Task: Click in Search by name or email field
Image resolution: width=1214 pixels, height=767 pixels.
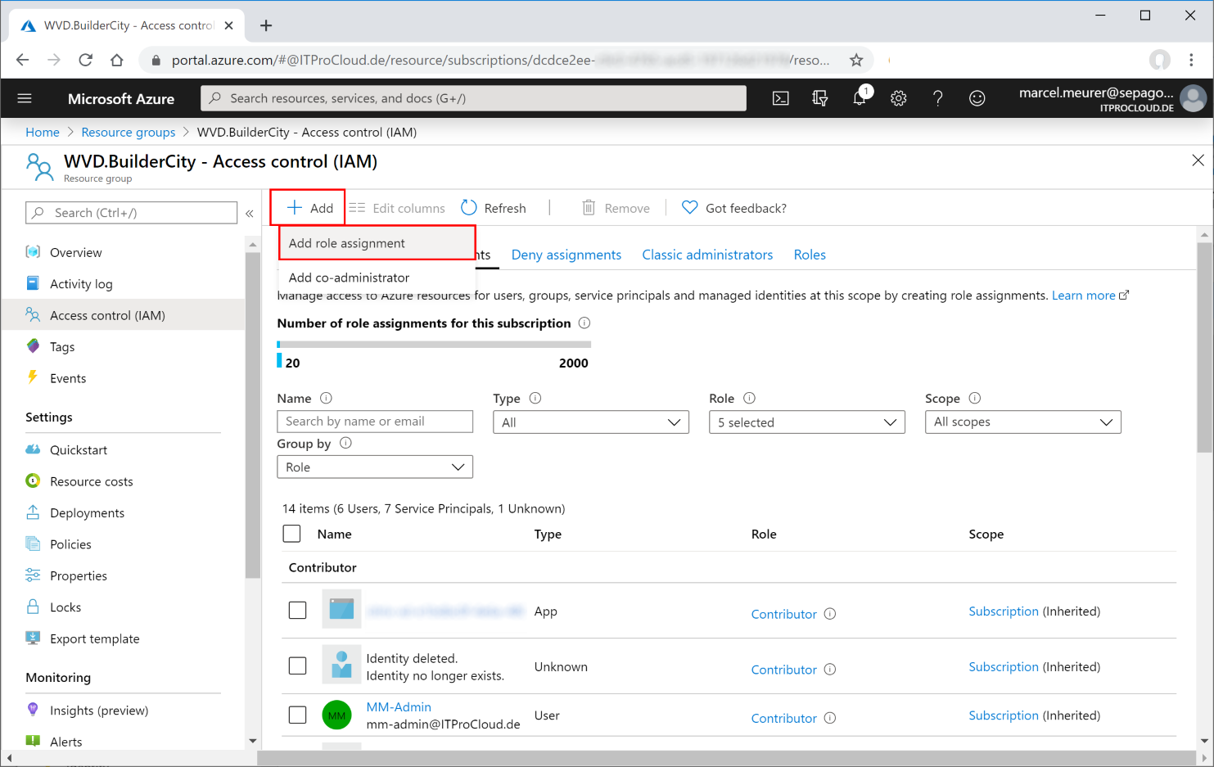Action: tap(375, 422)
